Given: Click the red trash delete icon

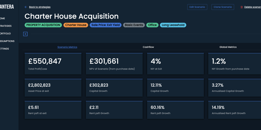Looking at the screenshot, I should 242,7.
